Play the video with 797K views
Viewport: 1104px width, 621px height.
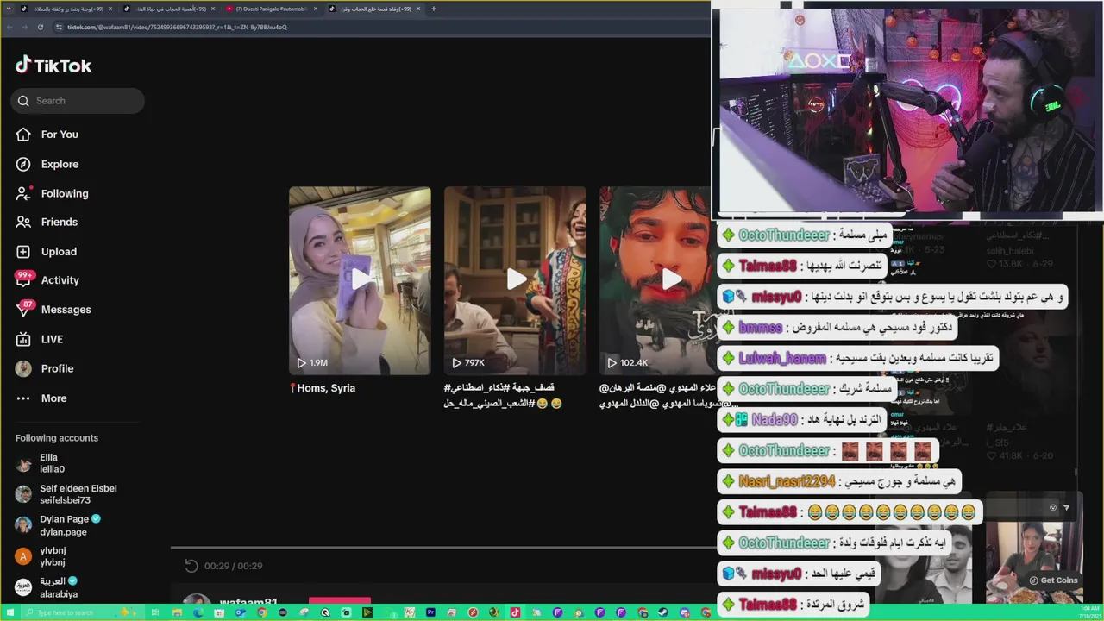pos(515,280)
